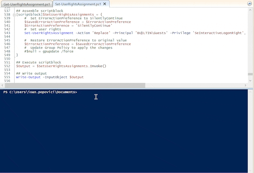
Task: Click '# Update Group Policy to apply the changes' comment
Action: 68,48
